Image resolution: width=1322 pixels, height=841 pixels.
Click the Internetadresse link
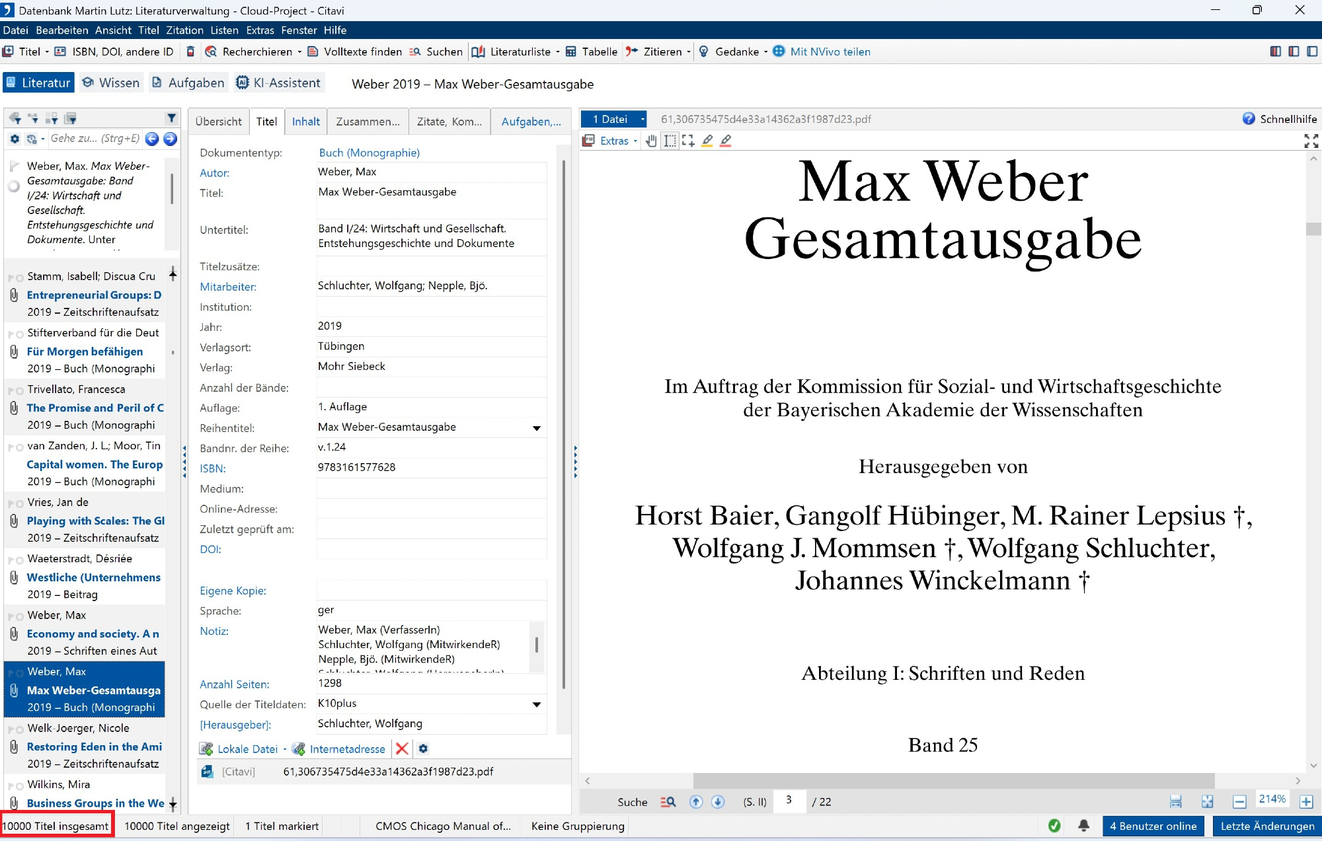(346, 749)
